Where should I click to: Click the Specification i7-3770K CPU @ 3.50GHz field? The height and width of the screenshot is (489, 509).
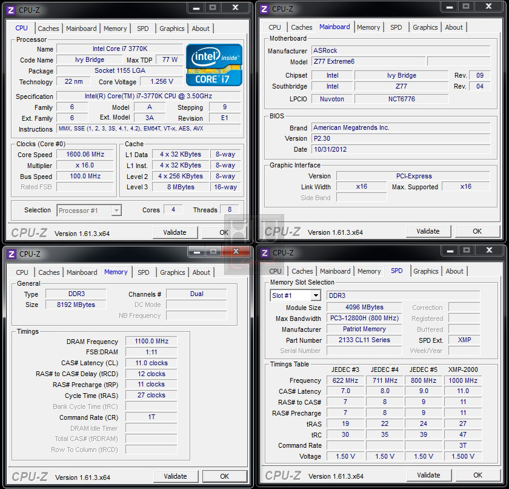pos(148,96)
